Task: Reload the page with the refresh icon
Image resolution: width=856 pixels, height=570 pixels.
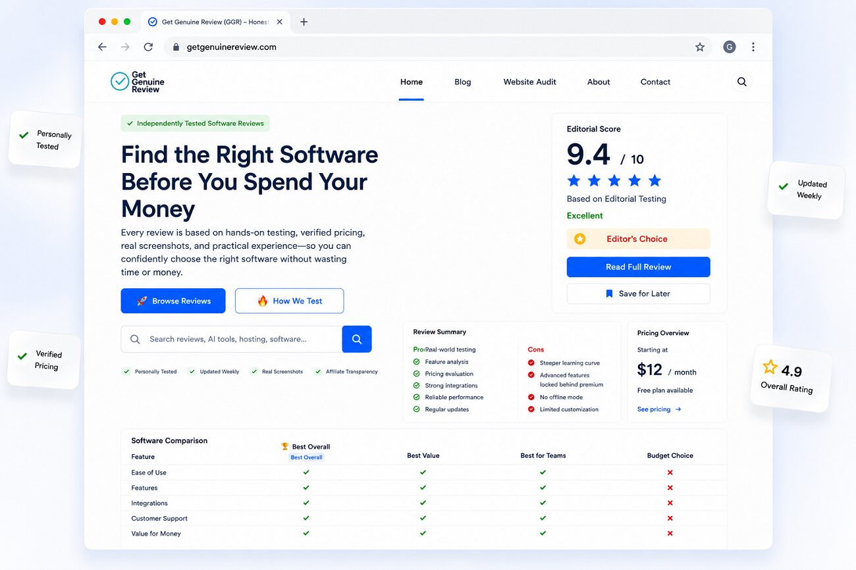Action: (148, 47)
